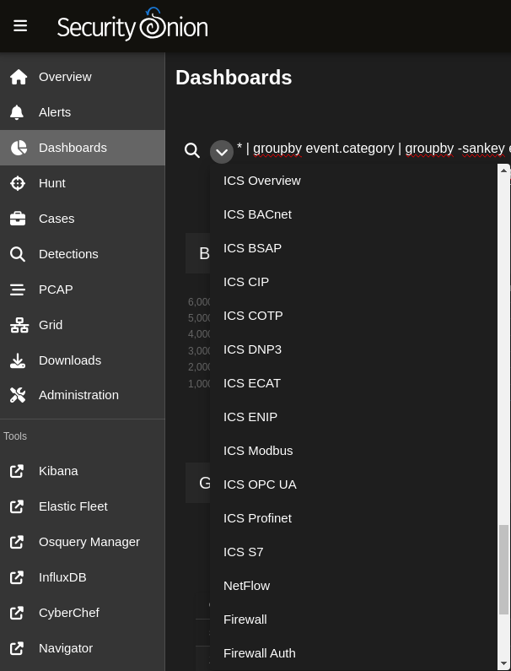The width and height of the screenshot is (511, 671).
Task: Select ICS ECAT option
Action: point(353,383)
